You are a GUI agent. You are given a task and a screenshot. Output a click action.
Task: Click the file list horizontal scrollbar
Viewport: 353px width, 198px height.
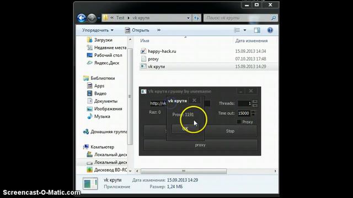tap(184, 171)
